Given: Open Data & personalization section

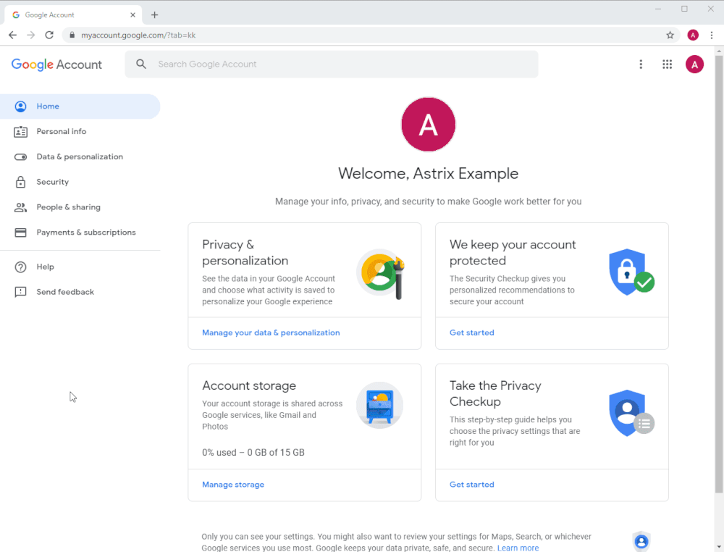Looking at the screenshot, I should pyautogui.click(x=80, y=157).
